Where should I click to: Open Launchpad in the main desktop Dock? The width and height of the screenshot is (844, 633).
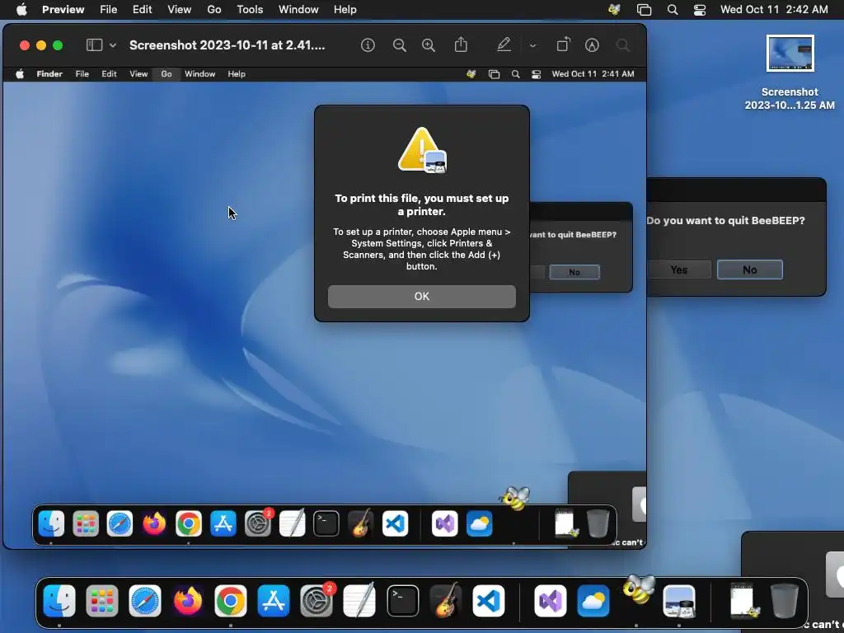[x=101, y=601]
